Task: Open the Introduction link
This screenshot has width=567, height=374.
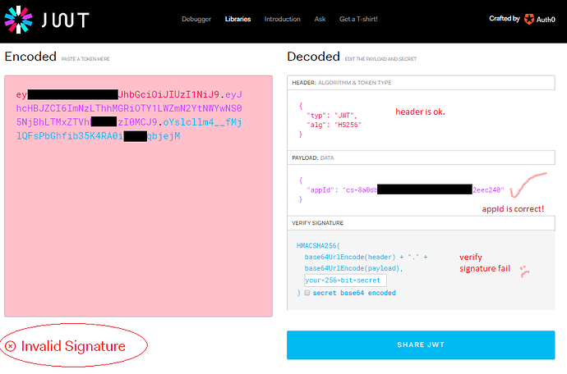Action: tap(282, 19)
